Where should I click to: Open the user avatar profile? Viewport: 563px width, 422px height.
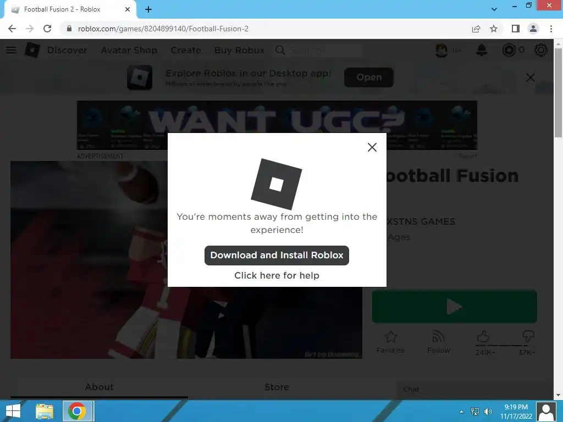click(441, 50)
